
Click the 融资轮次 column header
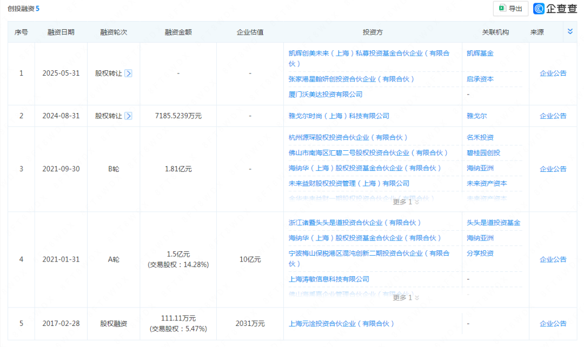pos(114,32)
